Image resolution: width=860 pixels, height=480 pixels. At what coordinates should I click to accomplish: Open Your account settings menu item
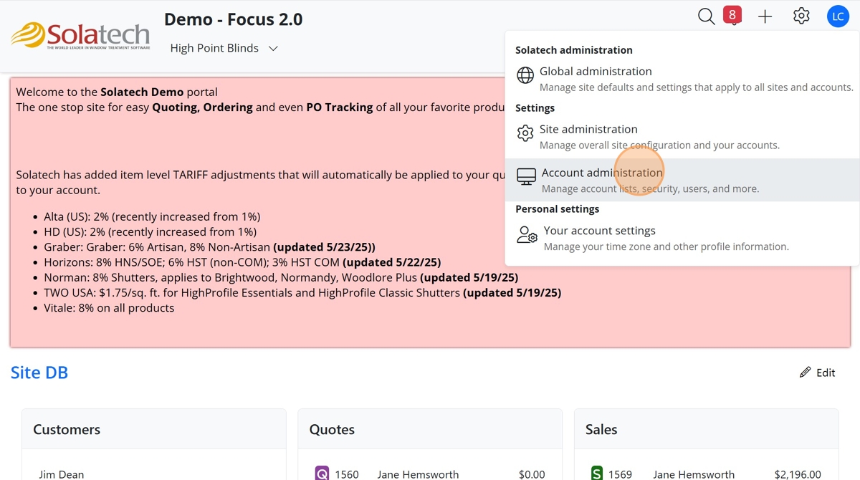683,239
